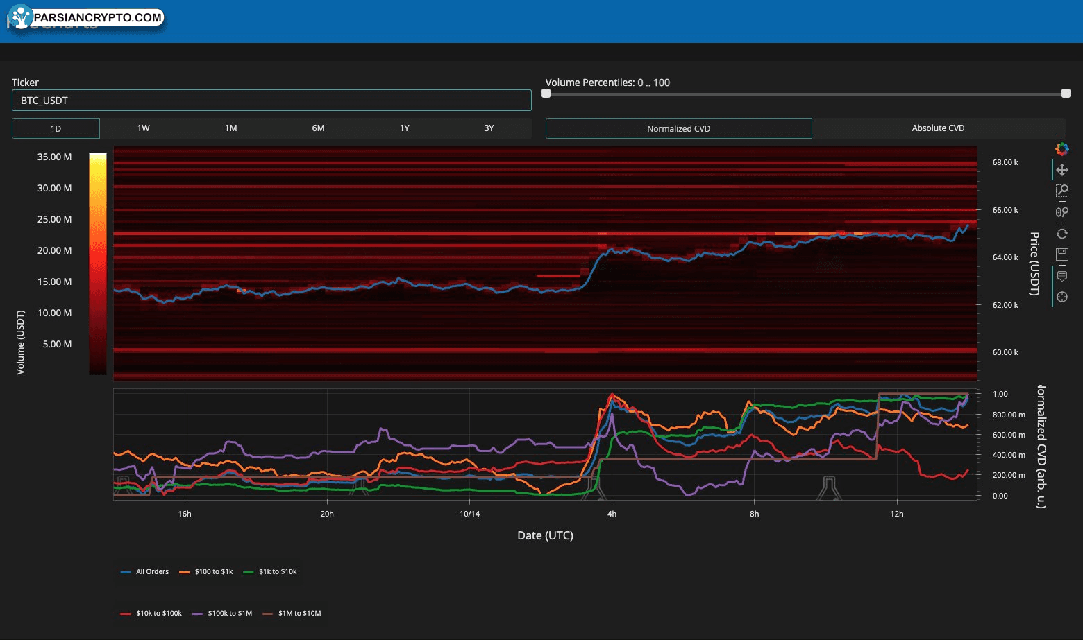
Task: Switch to Absolute CVD
Action: click(938, 128)
